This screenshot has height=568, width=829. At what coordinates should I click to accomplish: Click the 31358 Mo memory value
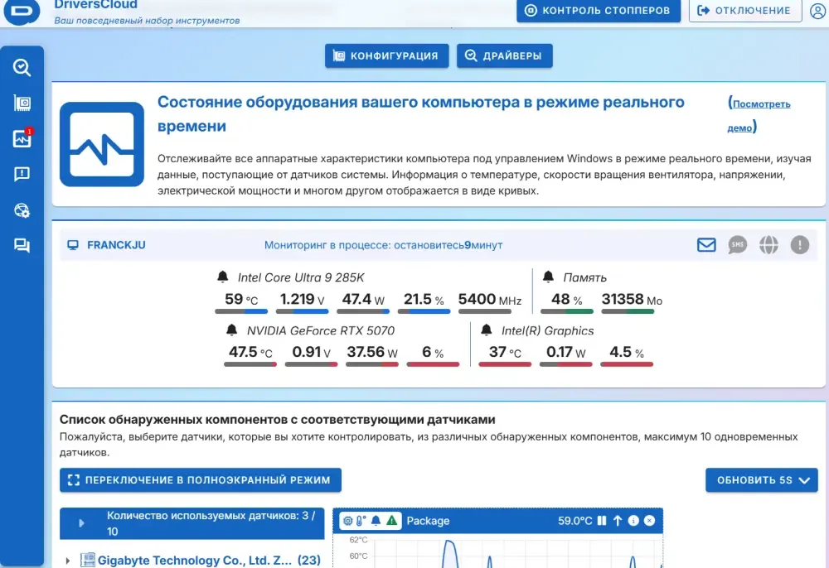632,299
